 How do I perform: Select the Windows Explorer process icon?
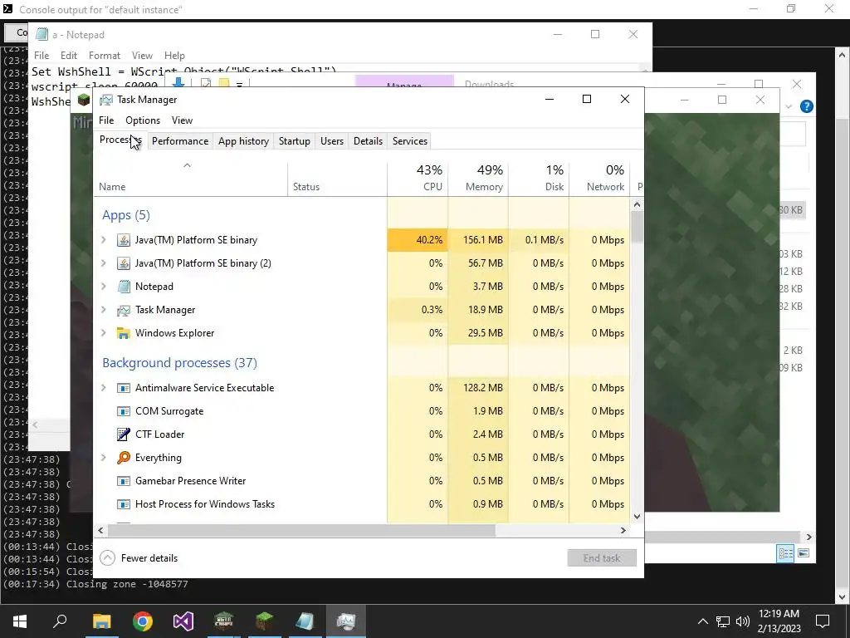[x=124, y=333]
